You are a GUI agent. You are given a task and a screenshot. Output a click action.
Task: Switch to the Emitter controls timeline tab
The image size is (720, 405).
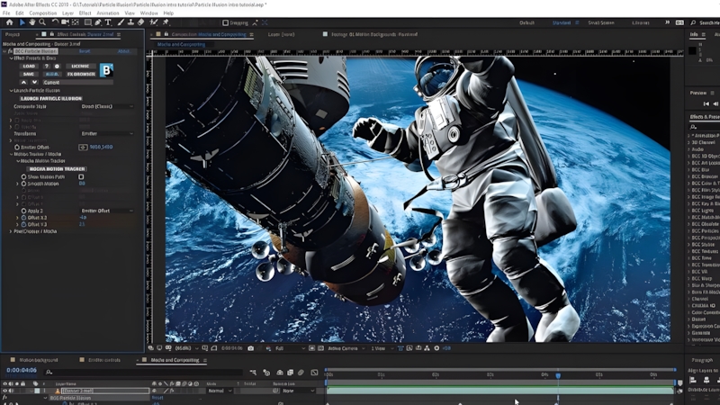click(104, 360)
